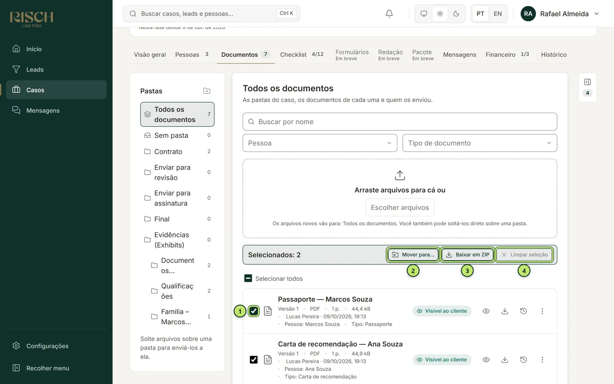Open Configurações in sidebar
The width and height of the screenshot is (614, 384).
pos(56,346)
